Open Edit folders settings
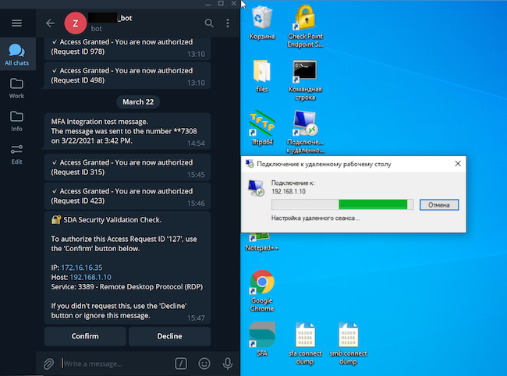Screen dimensions: 507x376 16,154
